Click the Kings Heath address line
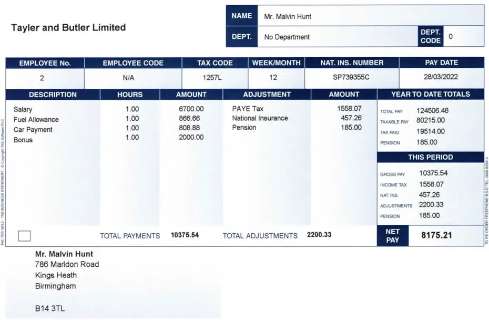 56,275
